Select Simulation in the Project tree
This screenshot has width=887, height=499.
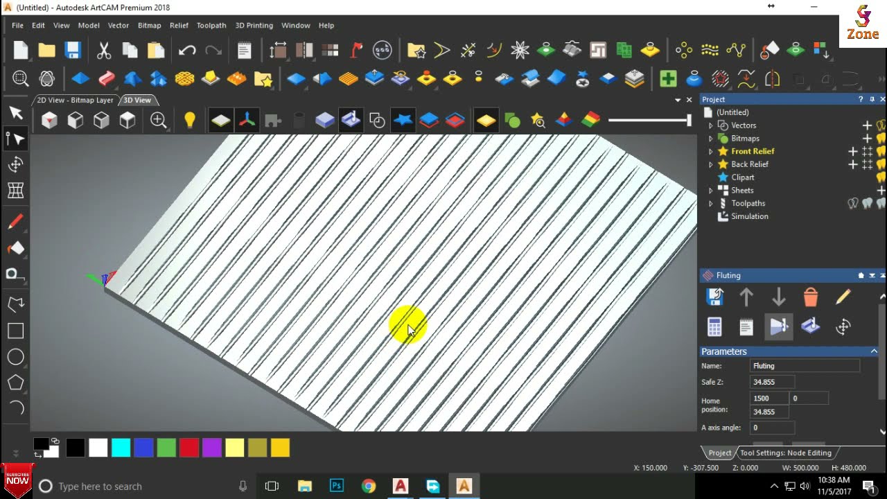749,216
